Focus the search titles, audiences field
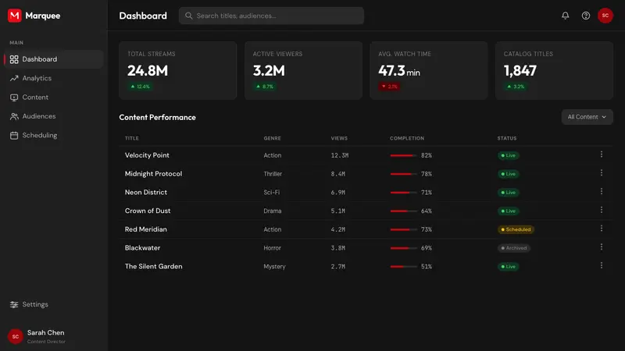This screenshot has width=625, height=351. (x=271, y=16)
